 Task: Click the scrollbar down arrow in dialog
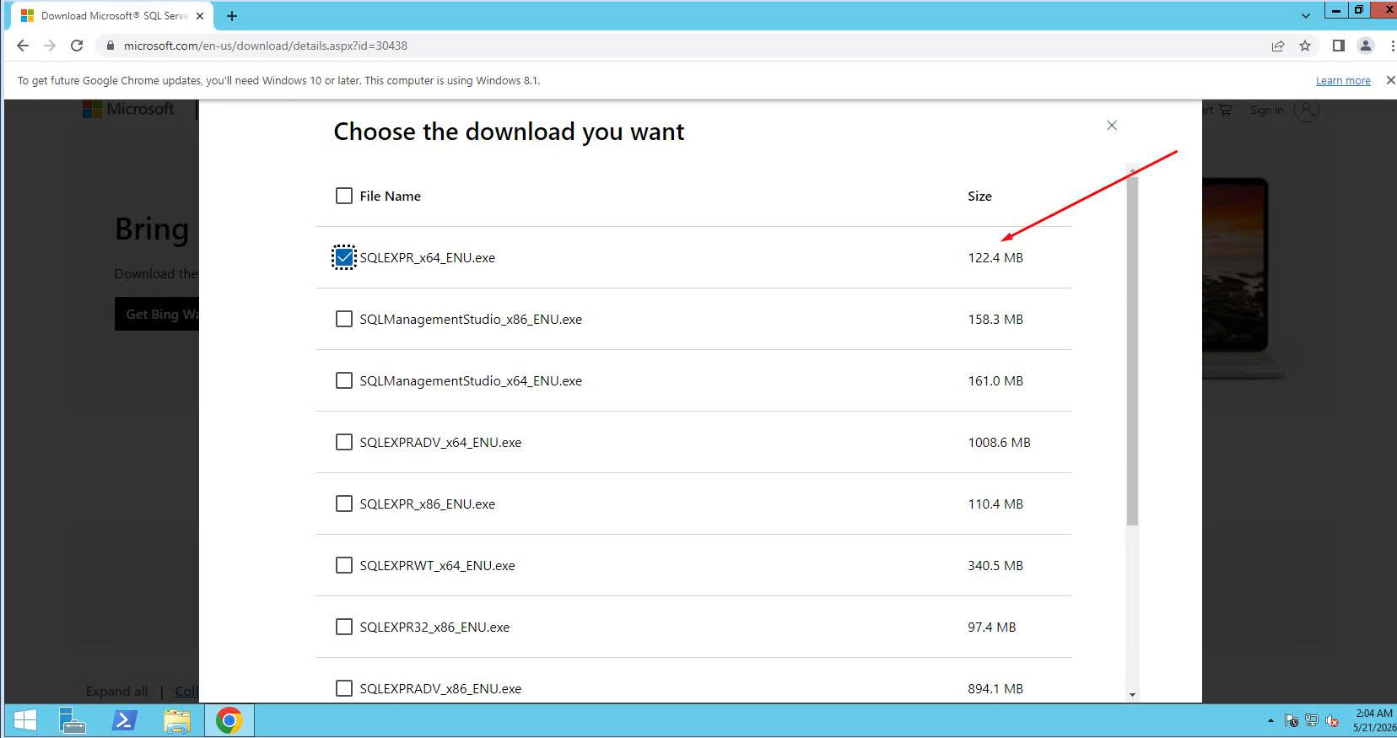[1132, 695]
